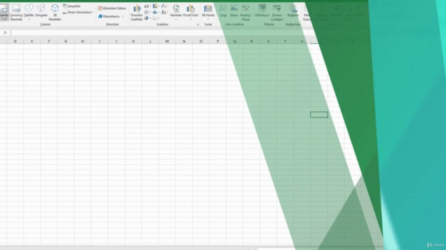Select column K header
This screenshot has height=250, width=446.
133,42
